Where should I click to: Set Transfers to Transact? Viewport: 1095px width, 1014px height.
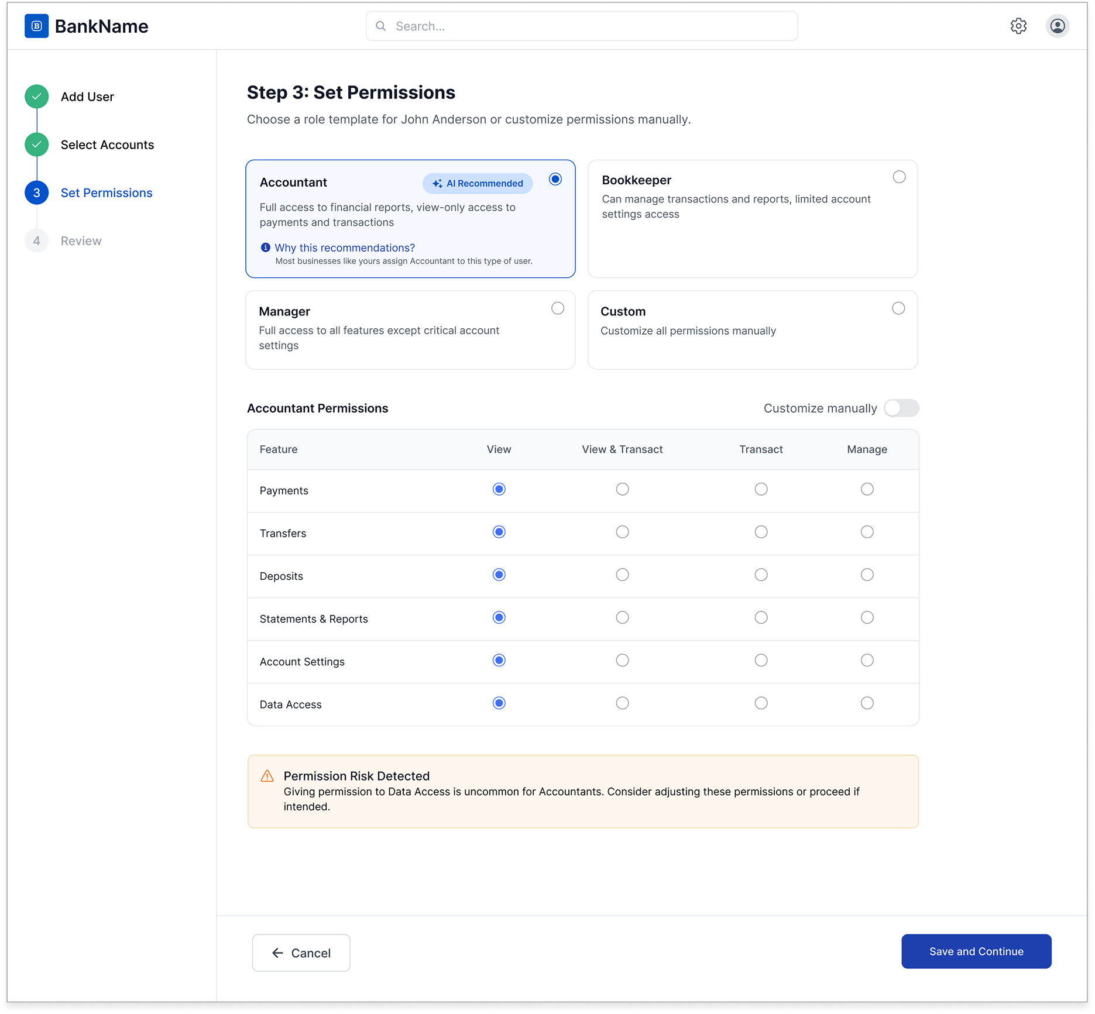click(x=761, y=532)
